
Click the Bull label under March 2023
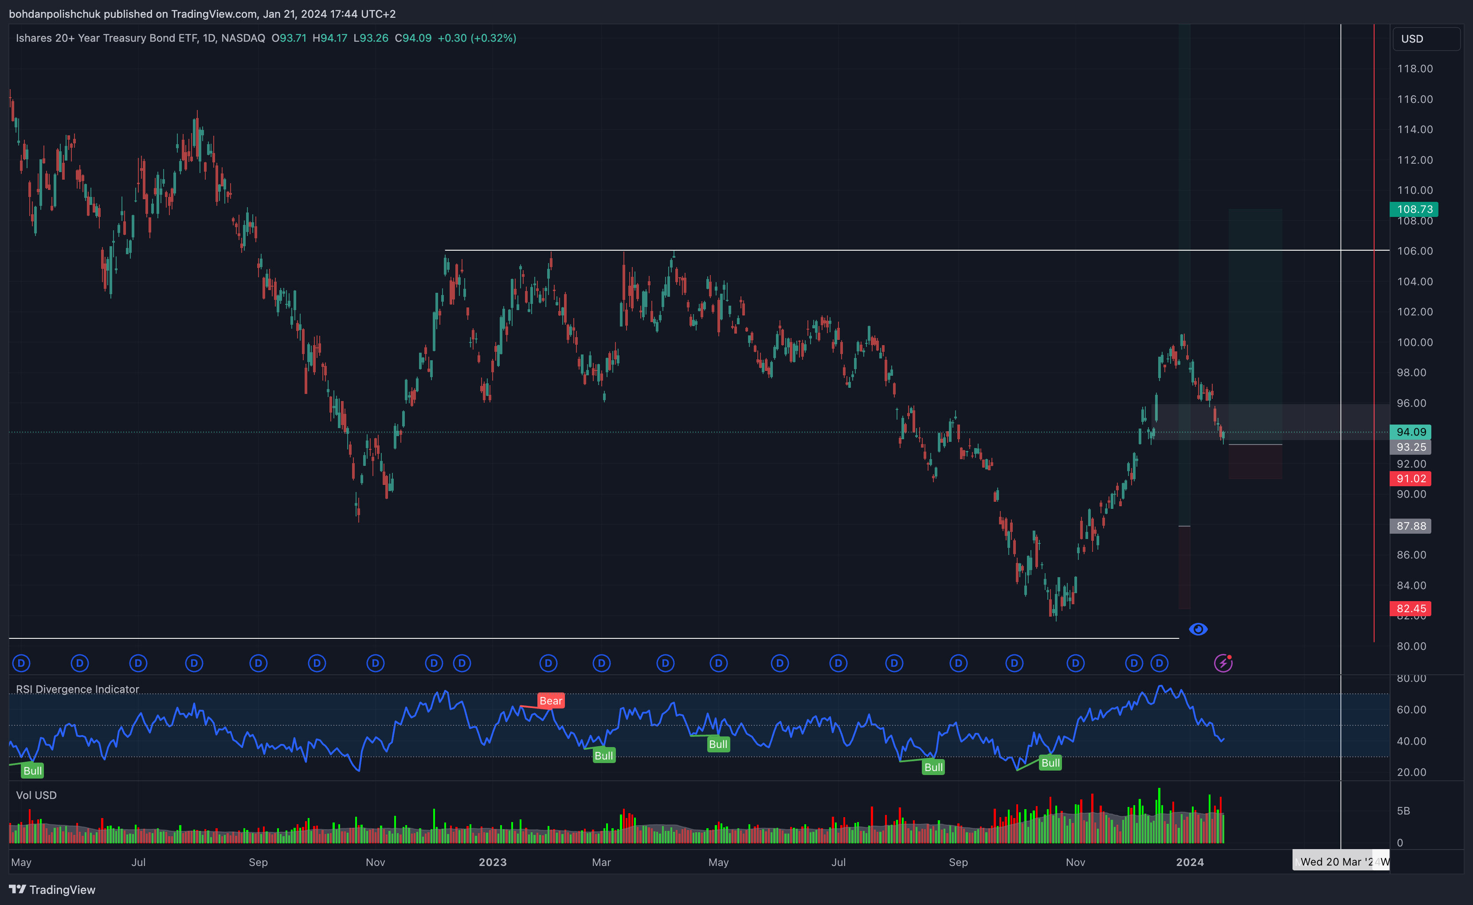click(x=603, y=755)
